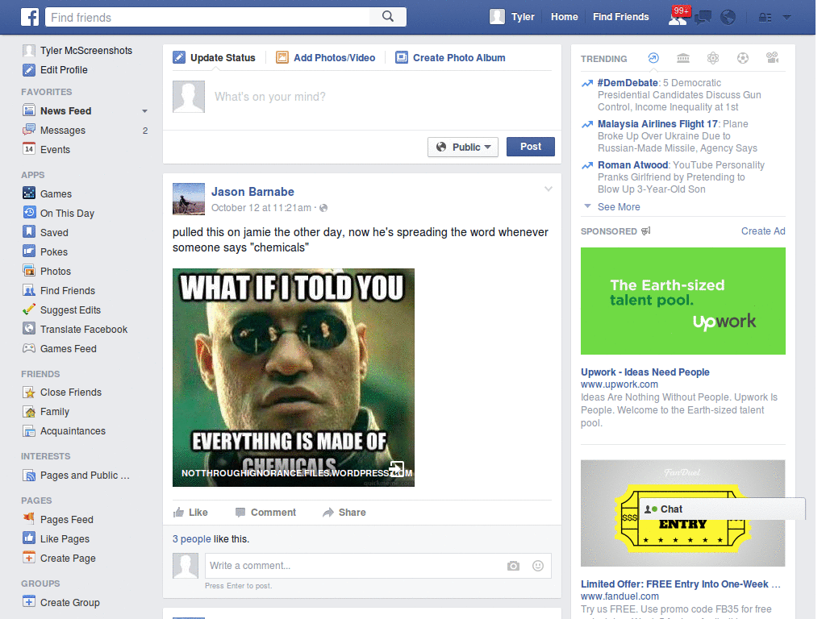Open the Morpheus meme image
The image size is (826, 619).
pos(294,377)
